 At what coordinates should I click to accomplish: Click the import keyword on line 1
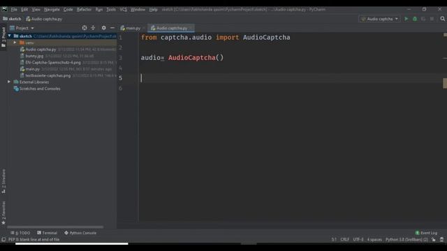coord(227,37)
